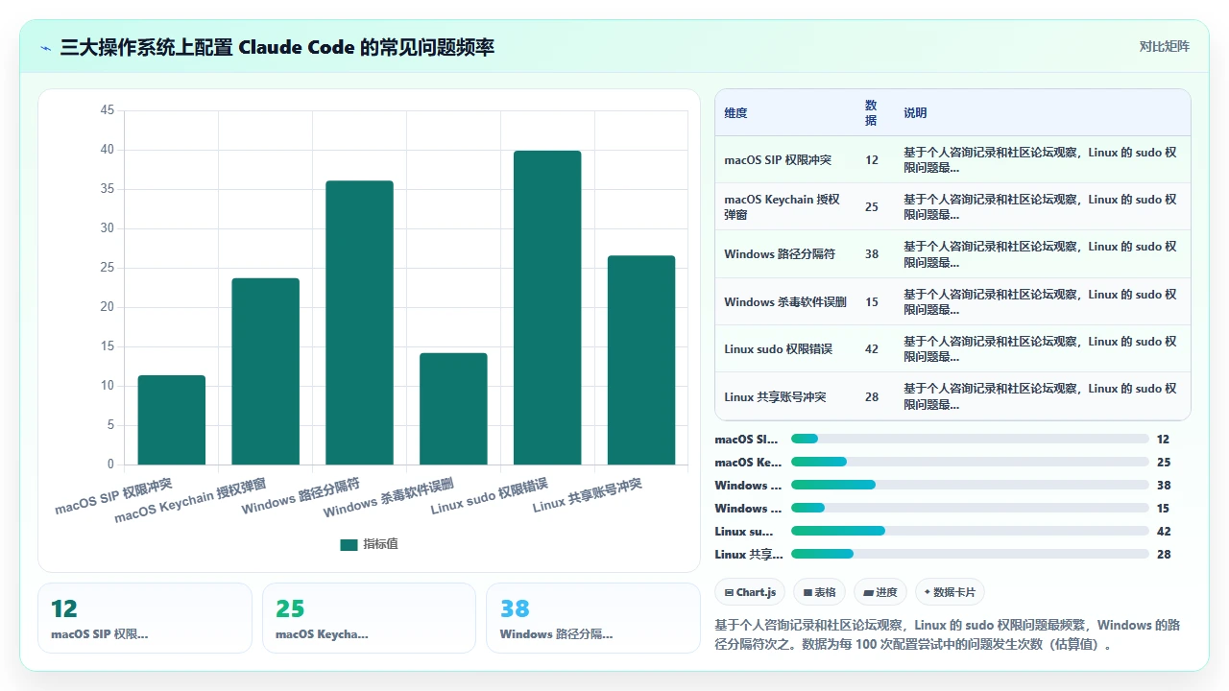Viewport: 1229px width, 691px height.
Task: Toggle the 指标值 legend item
Action: pos(369,544)
